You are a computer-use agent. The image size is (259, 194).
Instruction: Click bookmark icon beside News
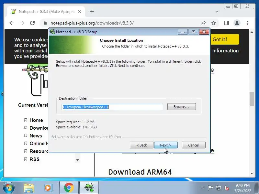click(x=26, y=135)
